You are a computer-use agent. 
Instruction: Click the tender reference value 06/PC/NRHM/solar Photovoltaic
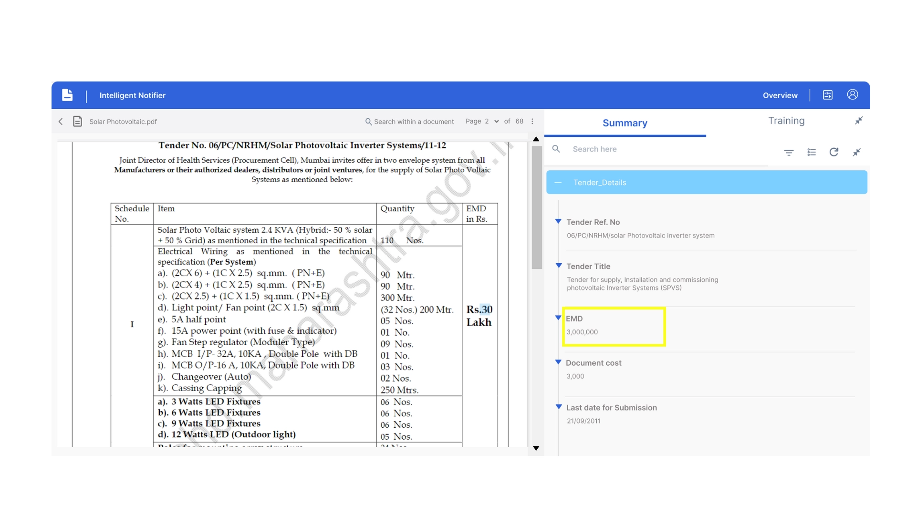click(640, 236)
